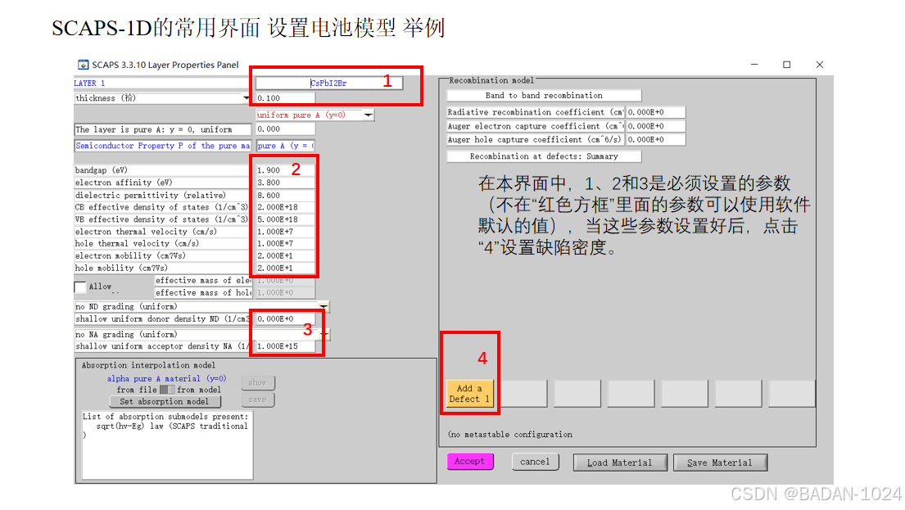Click the 0.000 composition value field
This screenshot has height=510, width=905.
tap(285, 129)
